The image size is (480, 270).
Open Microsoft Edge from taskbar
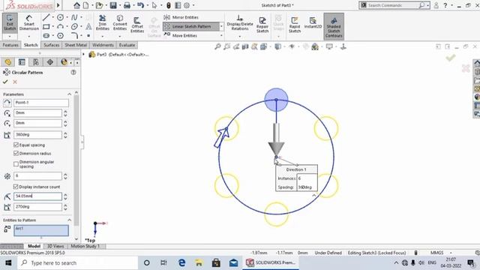point(181,262)
